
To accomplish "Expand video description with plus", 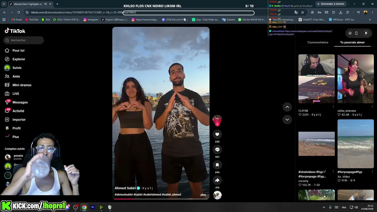I will (203, 195).
